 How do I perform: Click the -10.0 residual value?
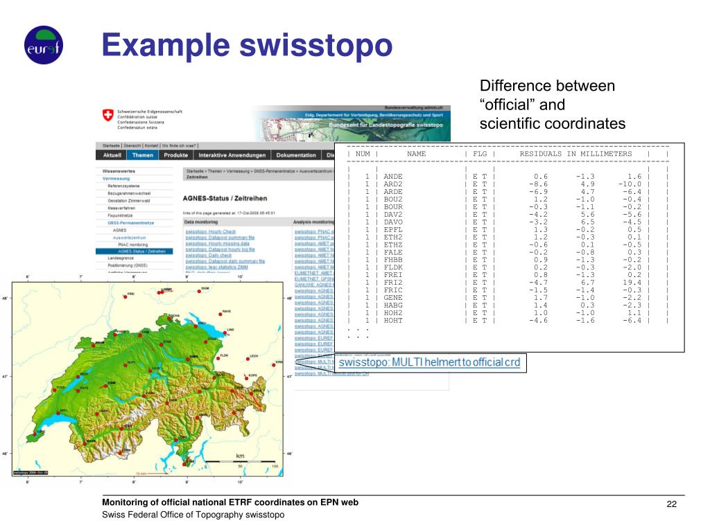[630, 184]
